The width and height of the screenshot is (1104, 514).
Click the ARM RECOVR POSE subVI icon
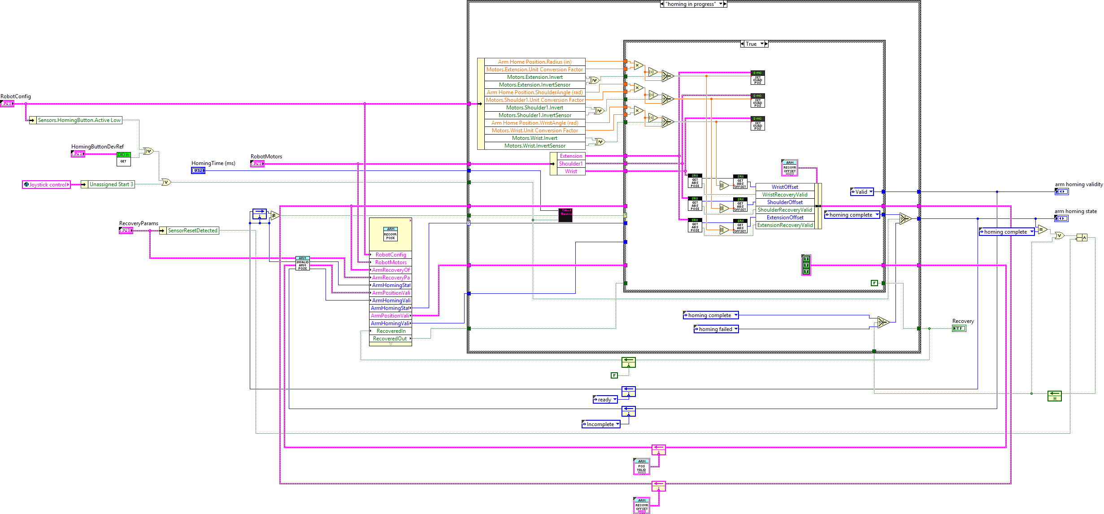point(390,234)
